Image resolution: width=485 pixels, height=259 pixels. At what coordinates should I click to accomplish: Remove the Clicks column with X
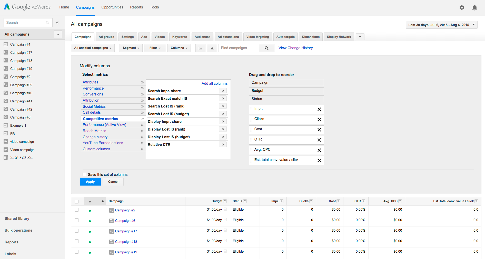319,120
